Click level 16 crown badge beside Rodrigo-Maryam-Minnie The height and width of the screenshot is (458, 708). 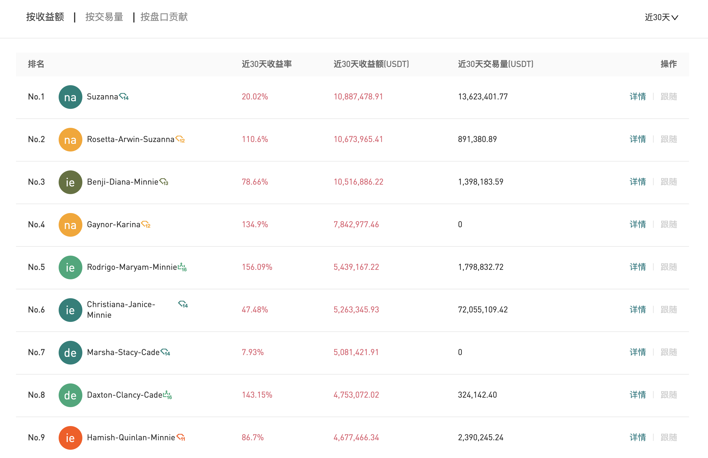tap(182, 267)
